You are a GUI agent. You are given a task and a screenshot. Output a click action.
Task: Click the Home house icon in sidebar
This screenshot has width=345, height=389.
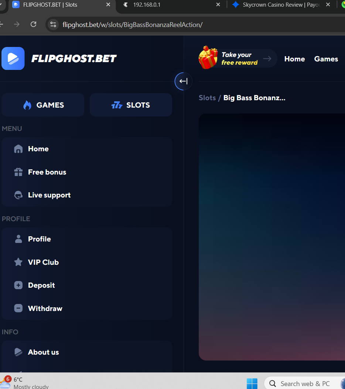coord(18,149)
